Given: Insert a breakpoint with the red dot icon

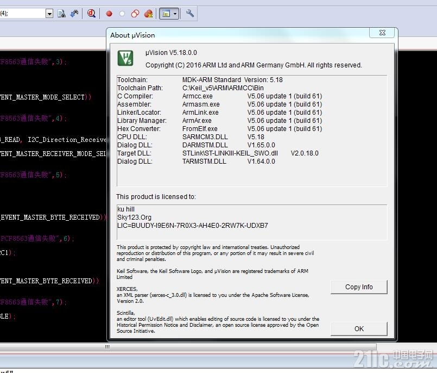Looking at the screenshot, I should tap(109, 14).
